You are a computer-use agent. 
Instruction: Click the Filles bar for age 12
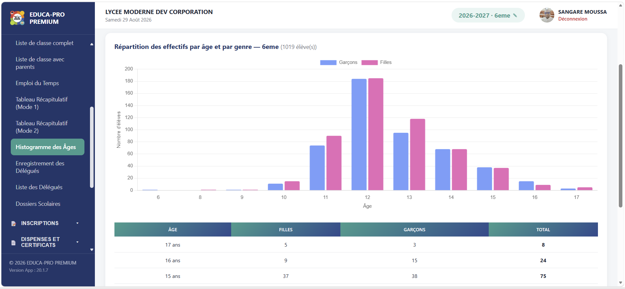(376, 134)
